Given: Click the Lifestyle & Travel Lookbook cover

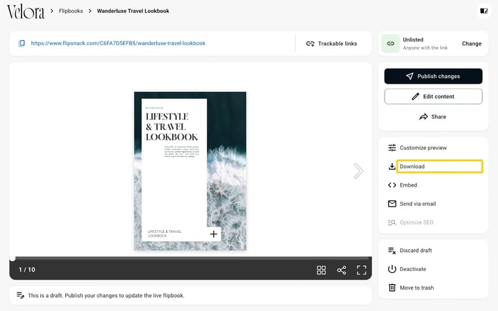Looking at the screenshot, I should [x=190, y=171].
